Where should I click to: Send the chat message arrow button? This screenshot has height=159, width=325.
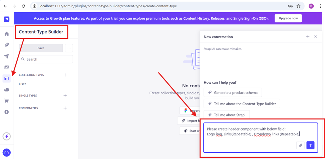[310, 145]
